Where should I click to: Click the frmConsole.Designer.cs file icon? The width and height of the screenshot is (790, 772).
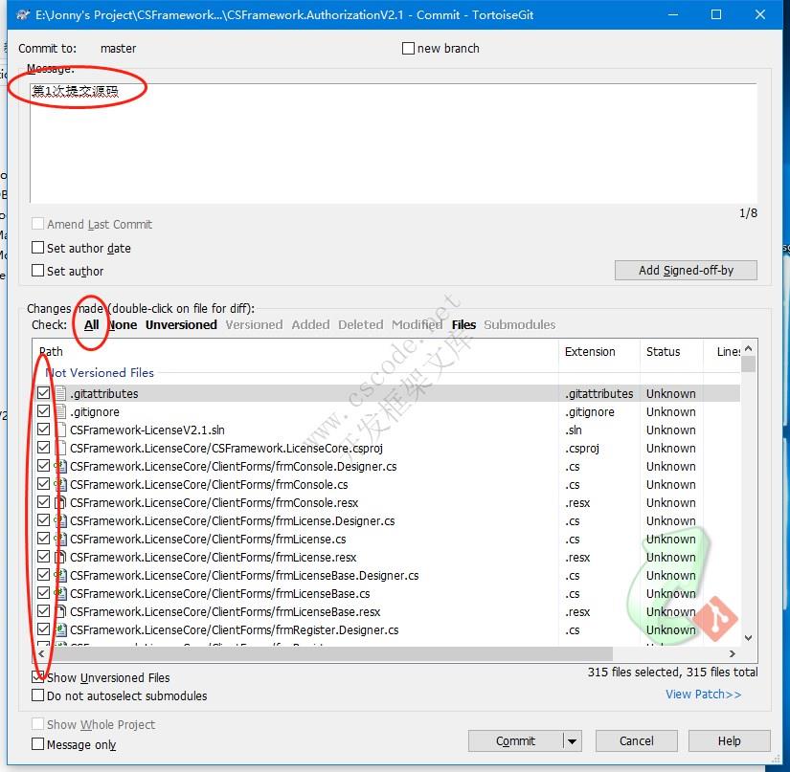(x=60, y=466)
